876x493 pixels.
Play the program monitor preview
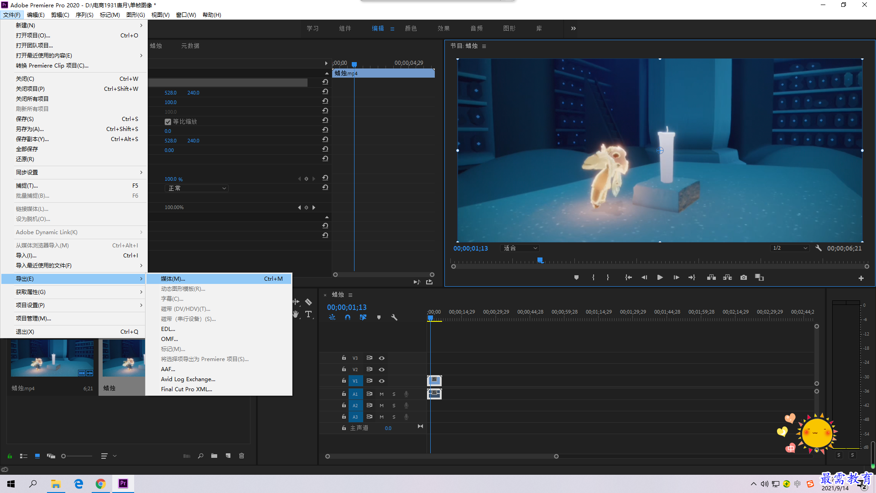pos(660,278)
